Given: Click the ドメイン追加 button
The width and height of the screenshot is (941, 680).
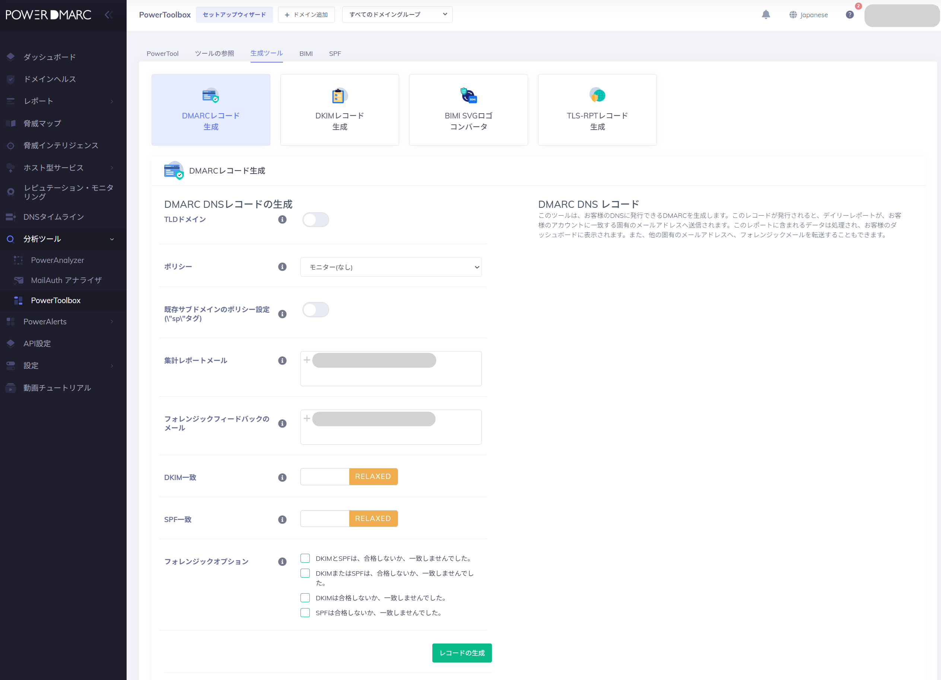Looking at the screenshot, I should click(x=306, y=15).
